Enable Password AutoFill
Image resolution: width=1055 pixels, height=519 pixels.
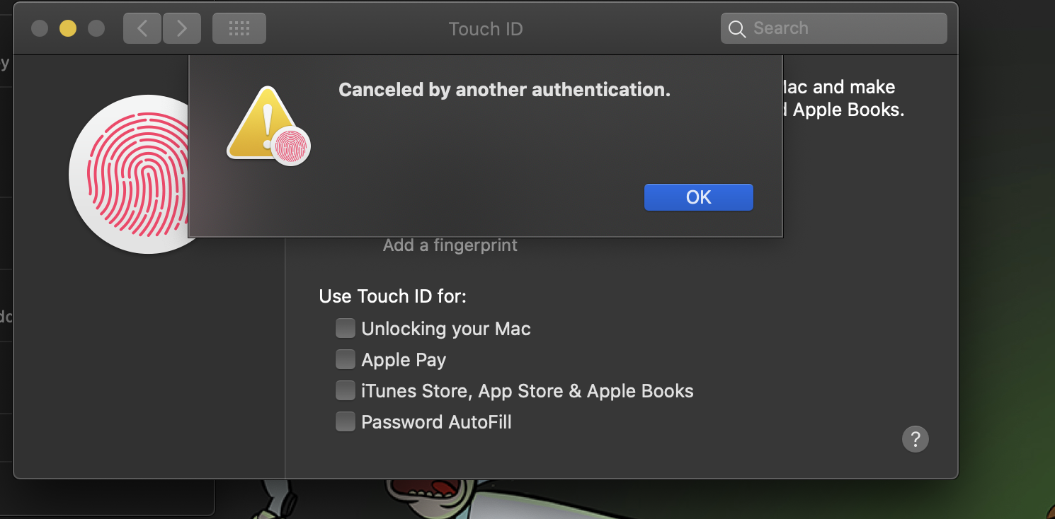click(x=345, y=421)
